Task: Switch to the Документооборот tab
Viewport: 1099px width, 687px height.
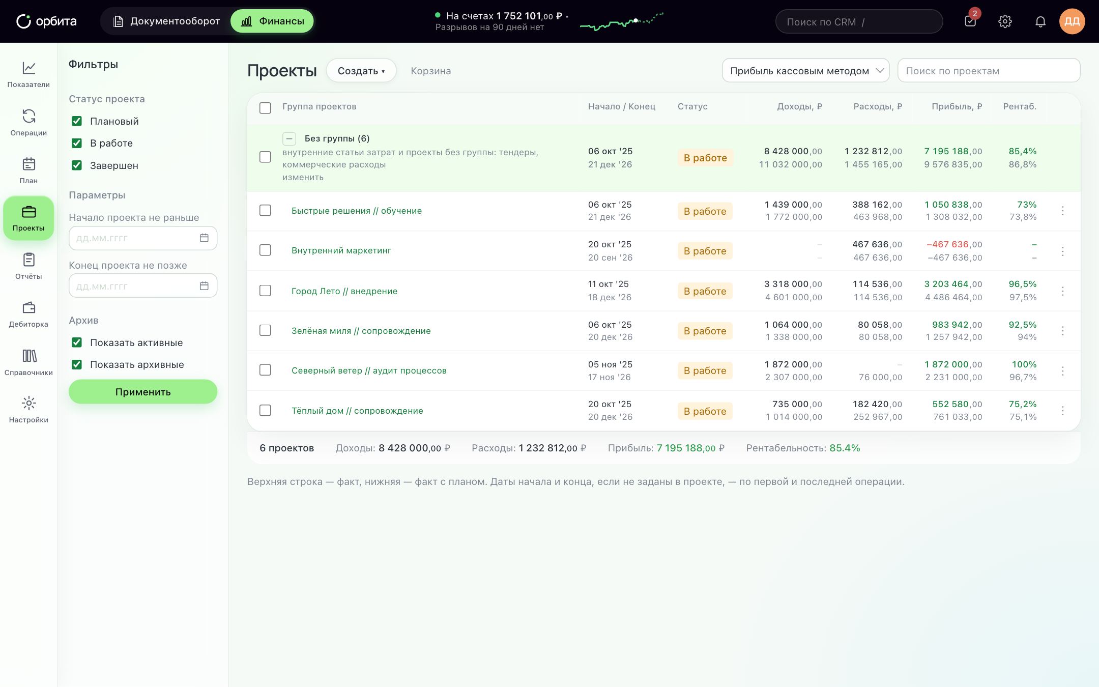Action: pyautogui.click(x=166, y=21)
